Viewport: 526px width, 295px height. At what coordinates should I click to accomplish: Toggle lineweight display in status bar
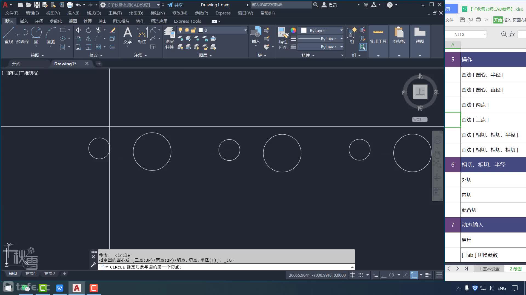point(428,275)
